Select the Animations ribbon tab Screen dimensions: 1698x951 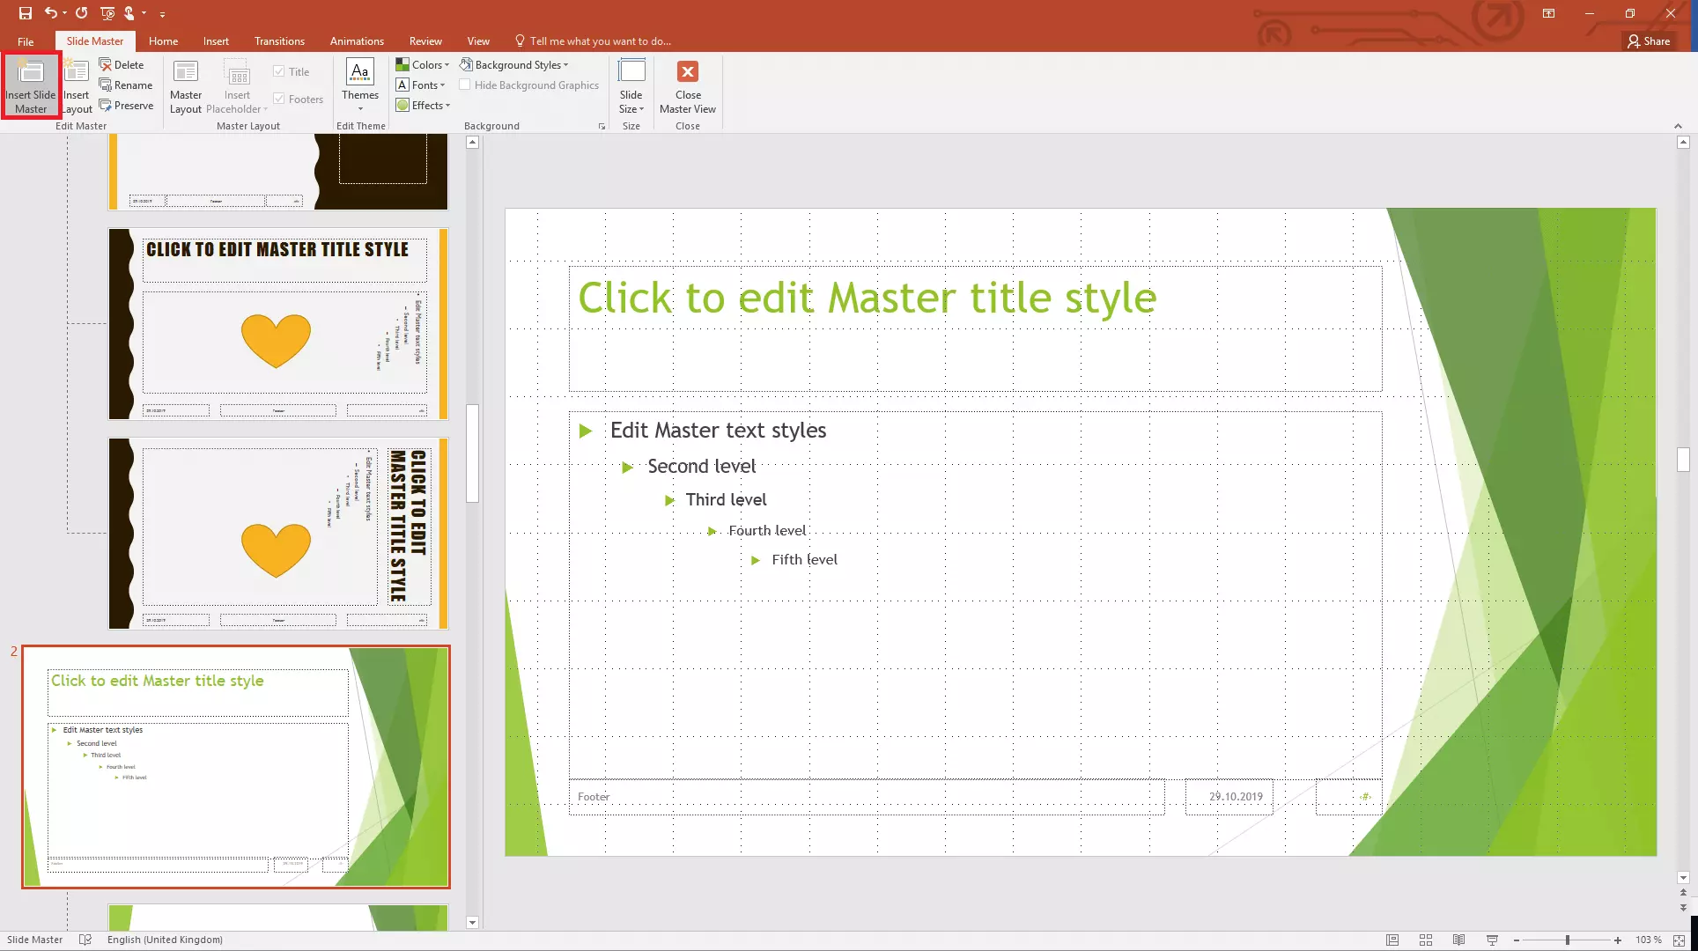357,41
